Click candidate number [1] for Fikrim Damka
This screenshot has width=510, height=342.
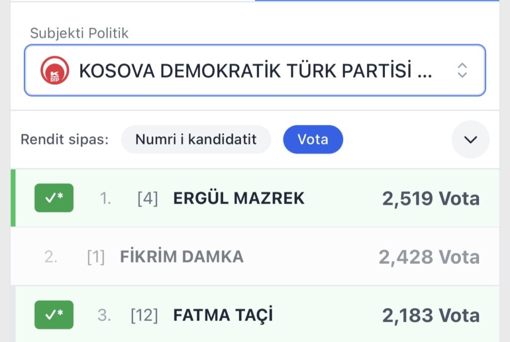[x=96, y=257]
